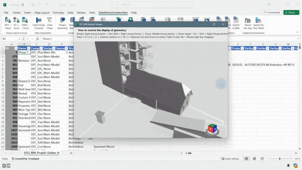Toggle the AutoSave switch
Image resolution: width=302 pixels, height=170 pixels.
(25, 5)
